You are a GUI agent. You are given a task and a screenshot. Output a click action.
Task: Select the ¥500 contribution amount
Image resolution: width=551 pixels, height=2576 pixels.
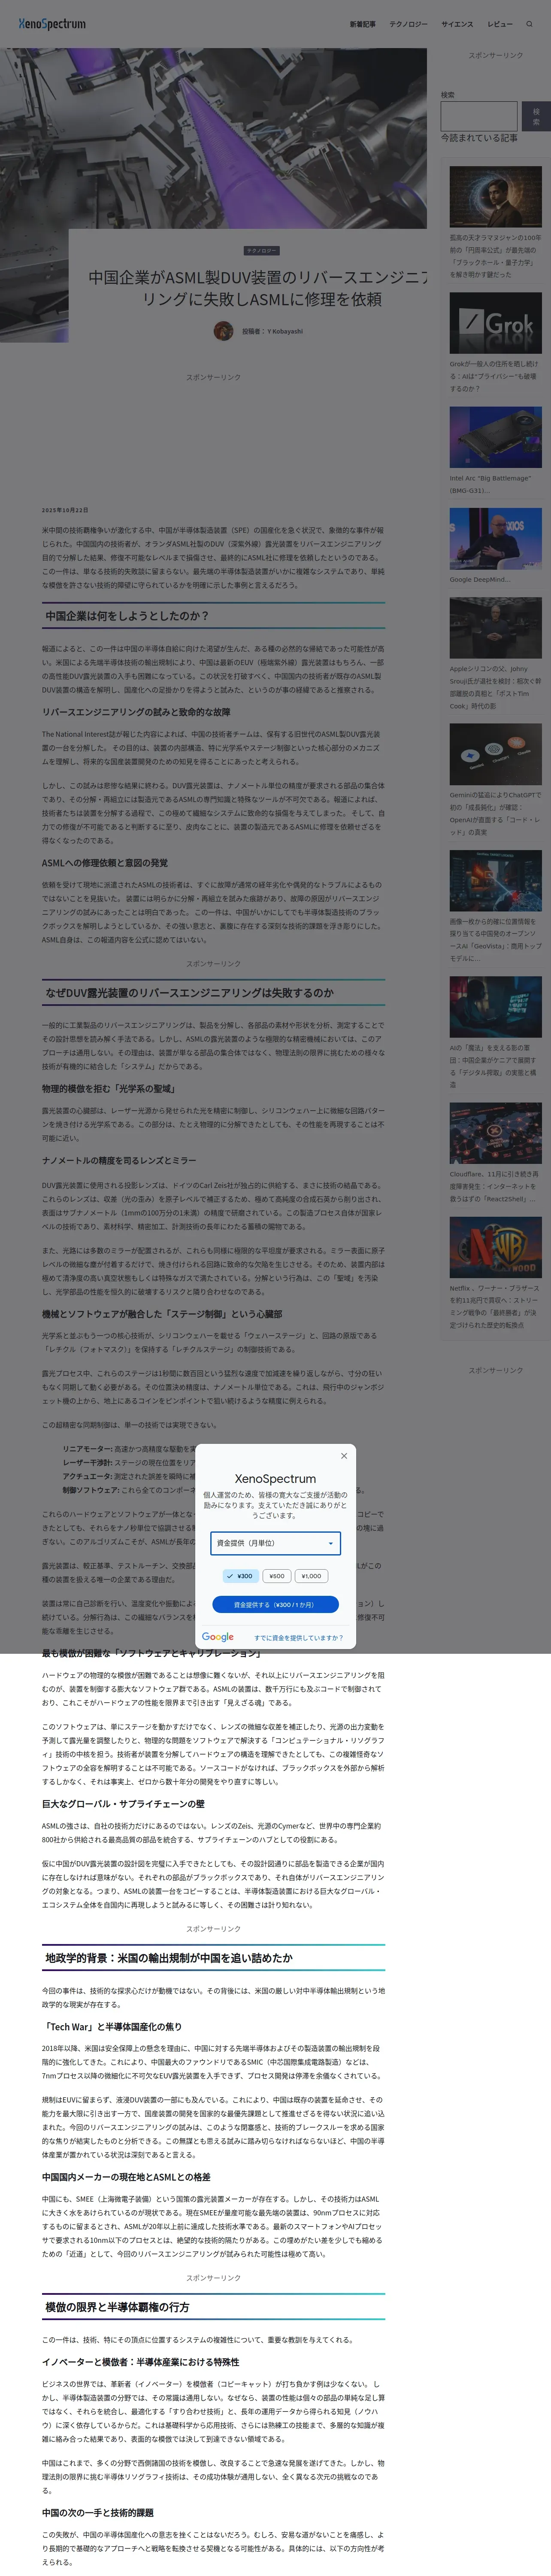(277, 1576)
